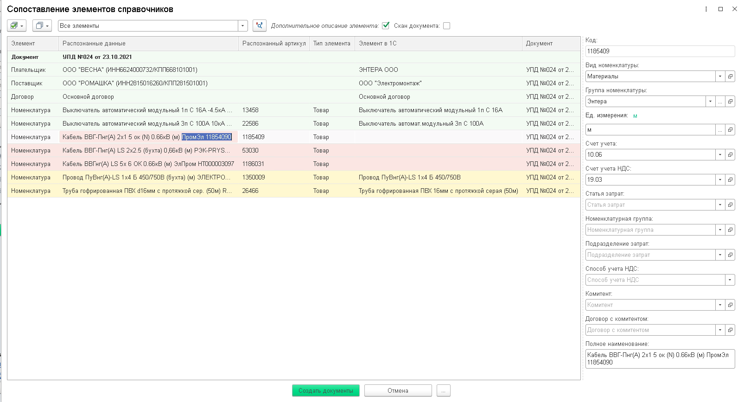Viewport: 744px width, 402px height.
Task: Uncheck Дополнительное описание элемента checkbox
Action: [x=386, y=26]
